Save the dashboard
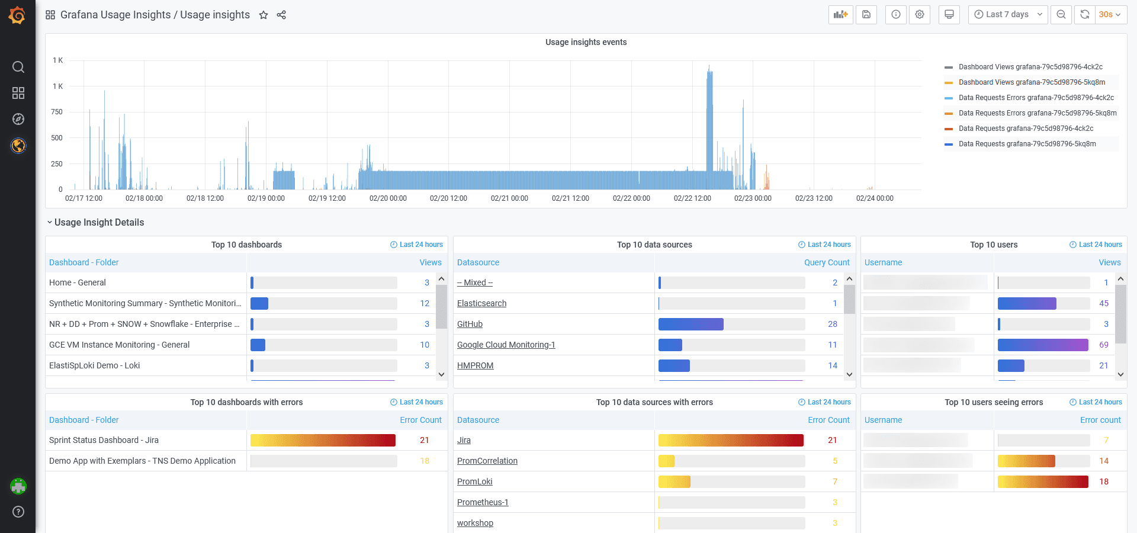This screenshot has width=1137, height=533. [x=866, y=14]
